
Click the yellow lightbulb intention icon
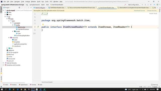[43, 24]
